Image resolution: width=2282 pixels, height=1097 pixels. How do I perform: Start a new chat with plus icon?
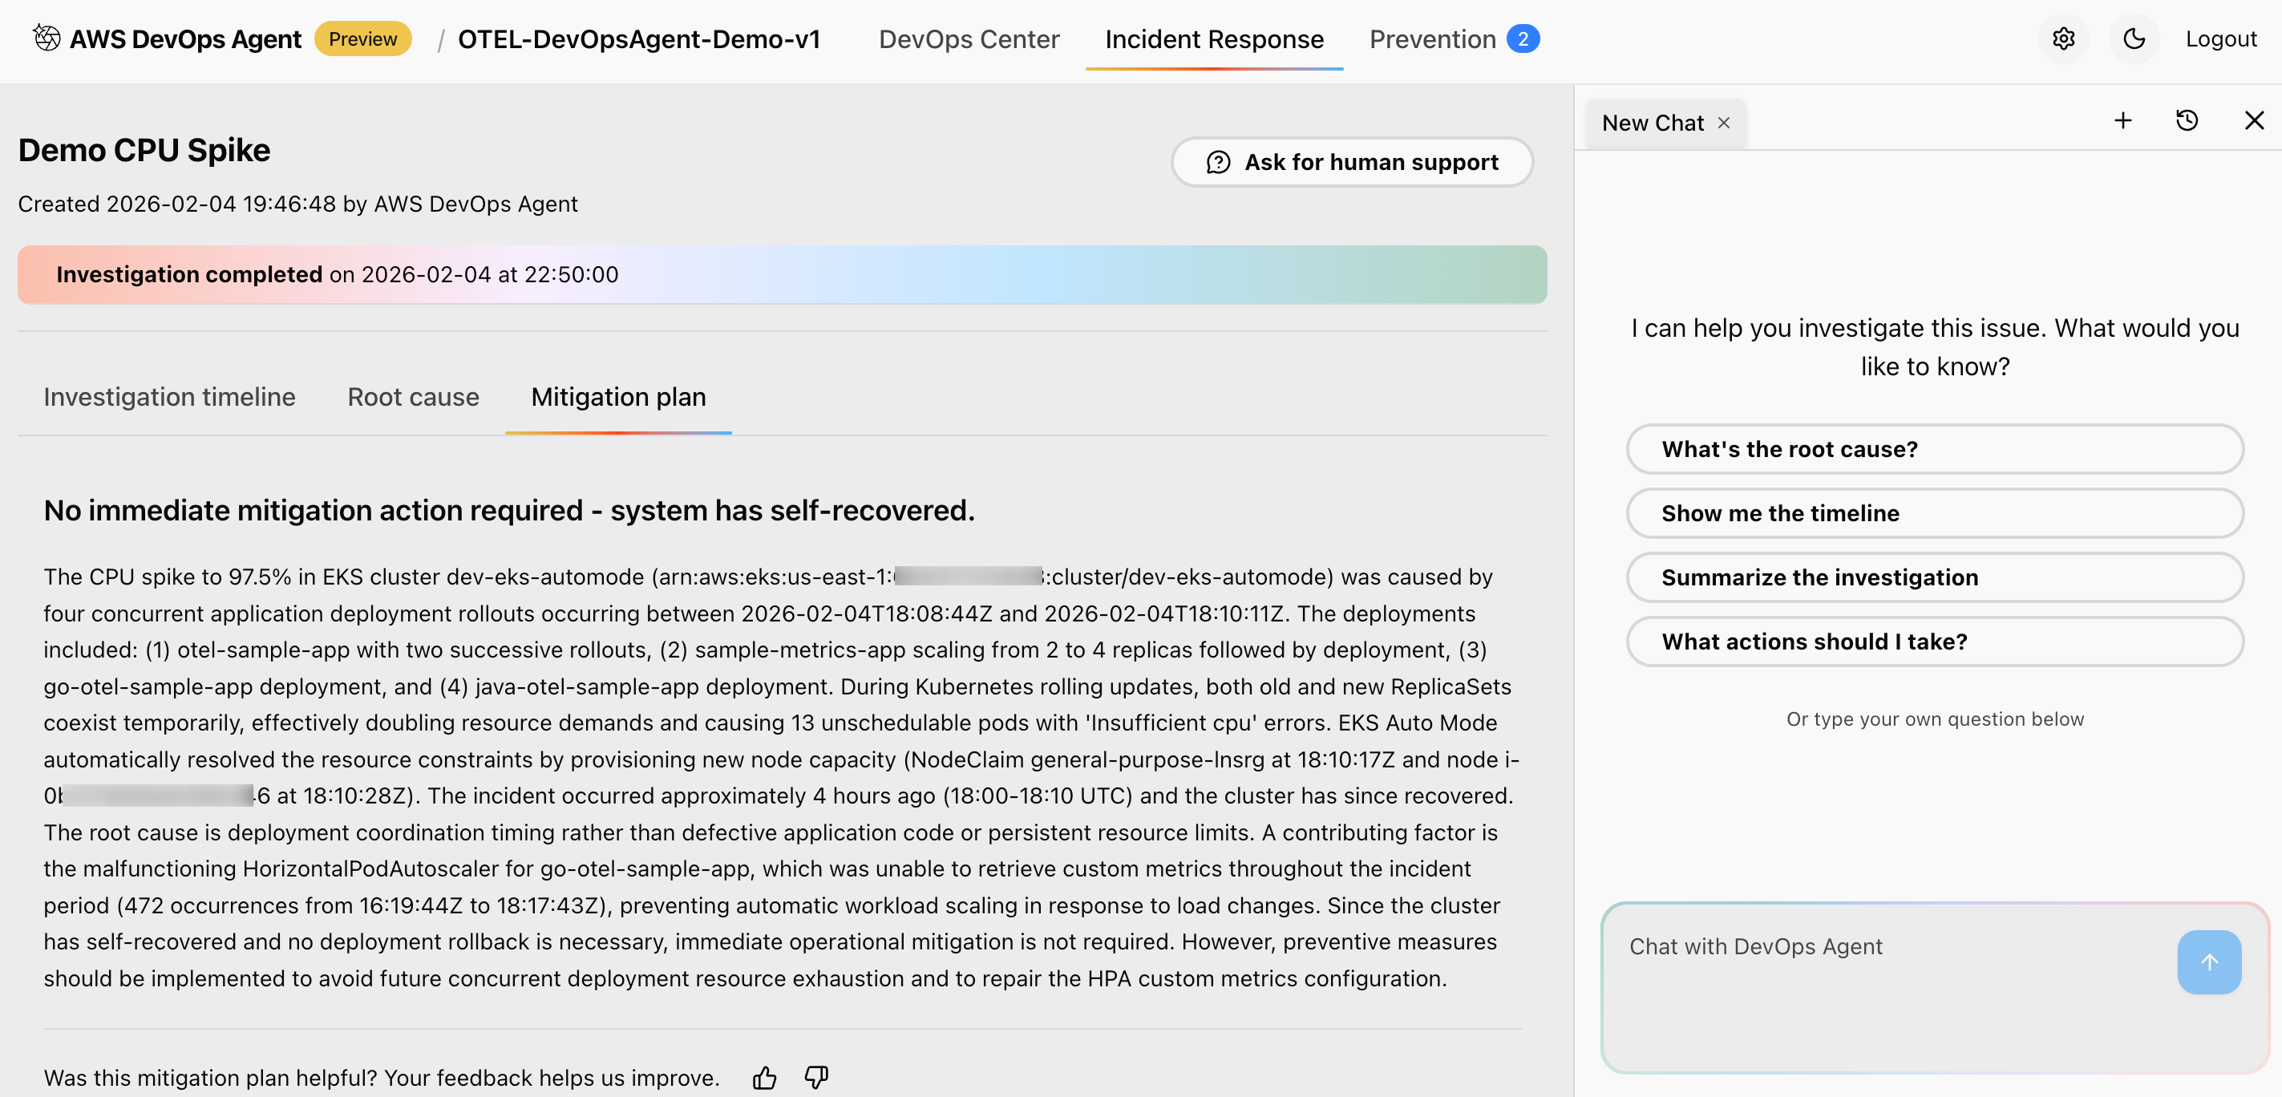[x=2122, y=120]
